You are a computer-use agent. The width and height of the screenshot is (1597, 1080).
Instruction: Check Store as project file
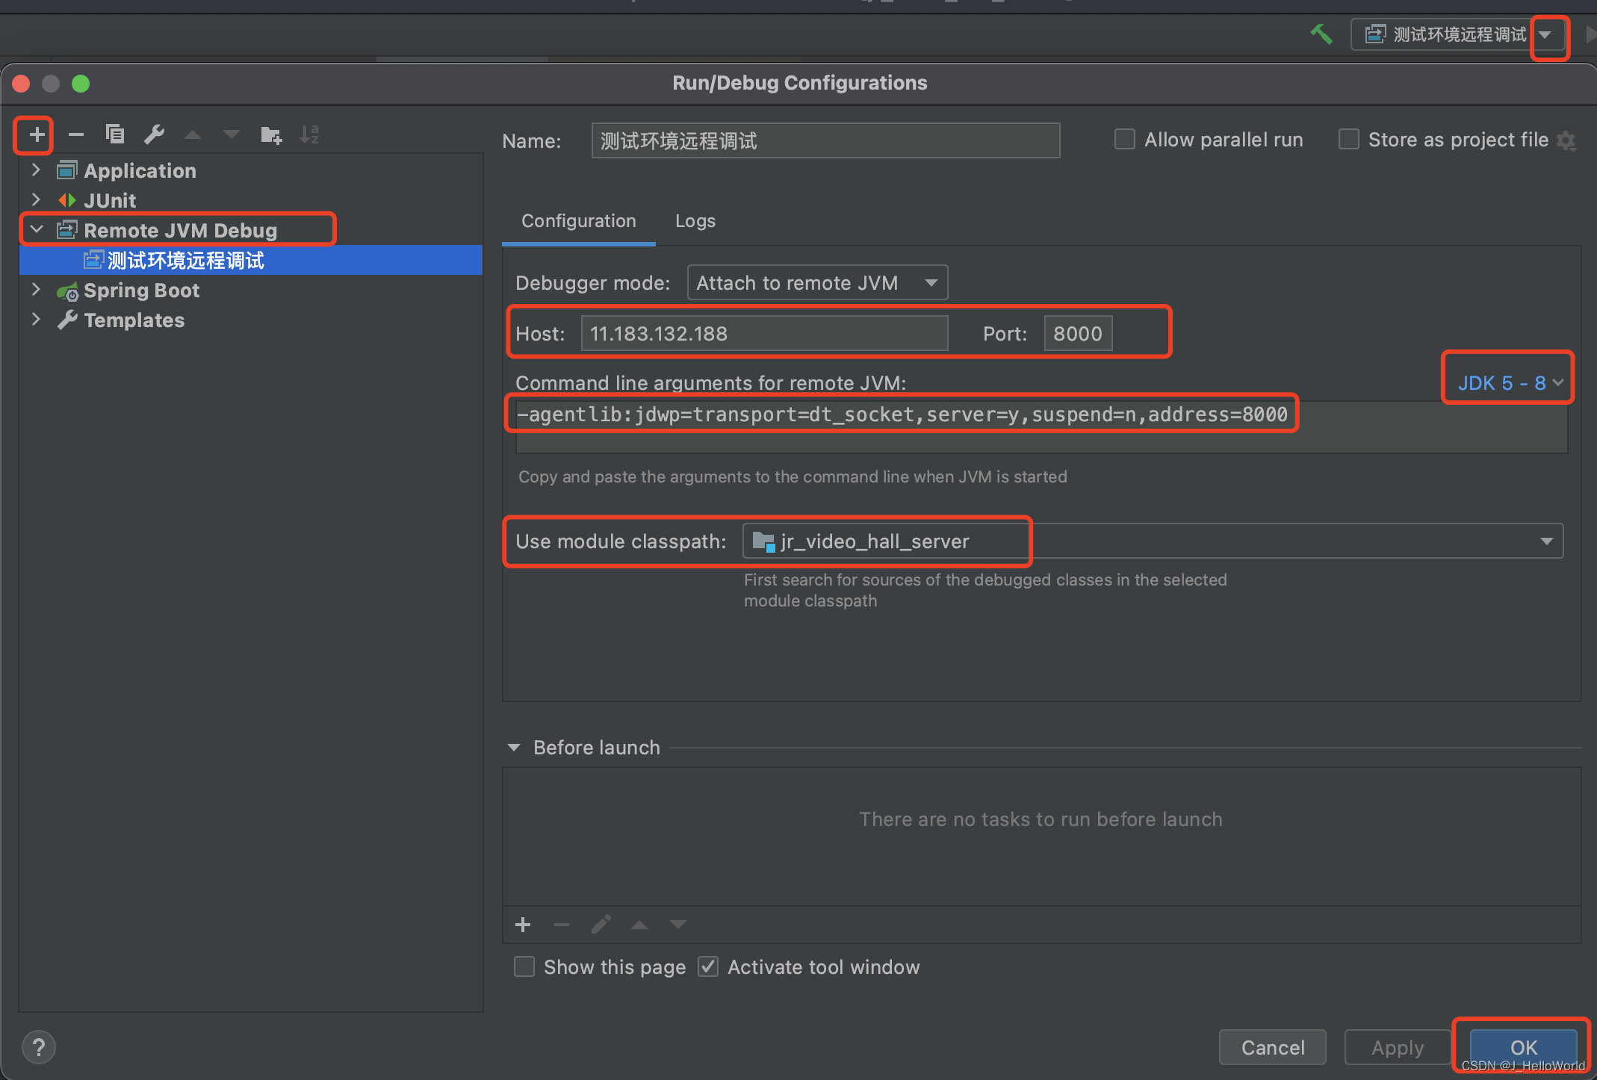click(1348, 140)
